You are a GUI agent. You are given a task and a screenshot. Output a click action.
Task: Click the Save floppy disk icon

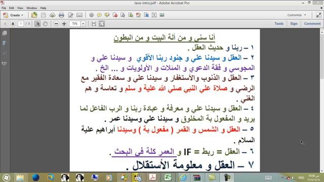pos(43,15)
